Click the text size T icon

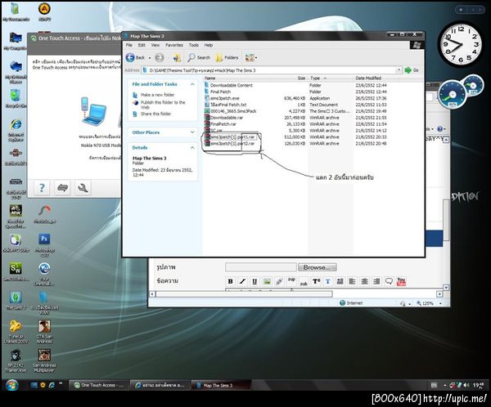click(x=316, y=282)
